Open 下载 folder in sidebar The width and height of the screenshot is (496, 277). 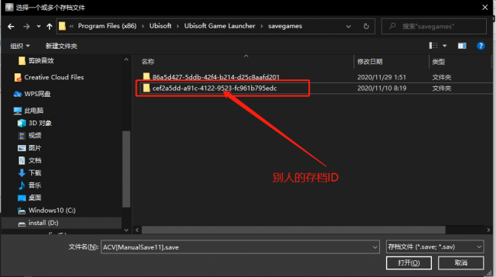[30, 172]
